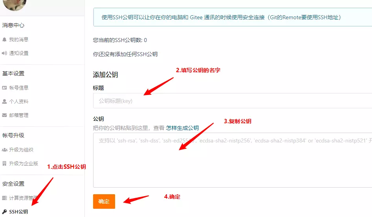The width and height of the screenshot is (372, 217).
Task: Click the speaker icon beside 通知设置
Action: click(4, 53)
